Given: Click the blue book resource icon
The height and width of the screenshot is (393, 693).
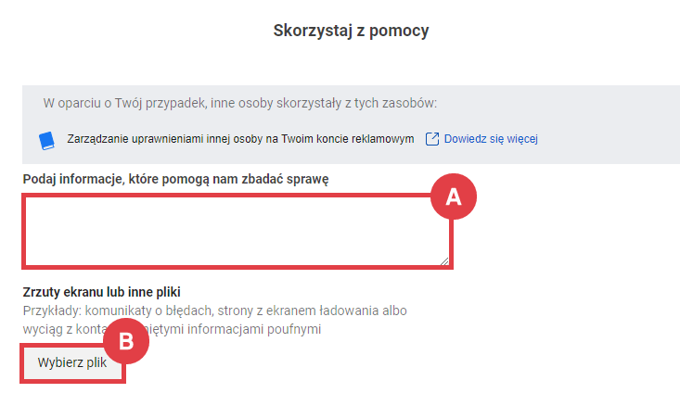Looking at the screenshot, I should coord(46,139).
